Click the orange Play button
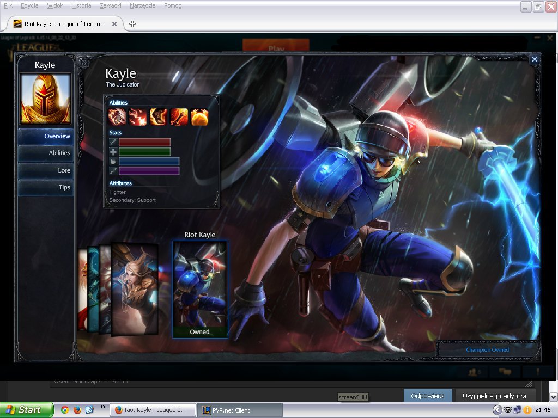The height and width of the screenshot is (418, 558). pyautogui.click(x=276, y=46)
